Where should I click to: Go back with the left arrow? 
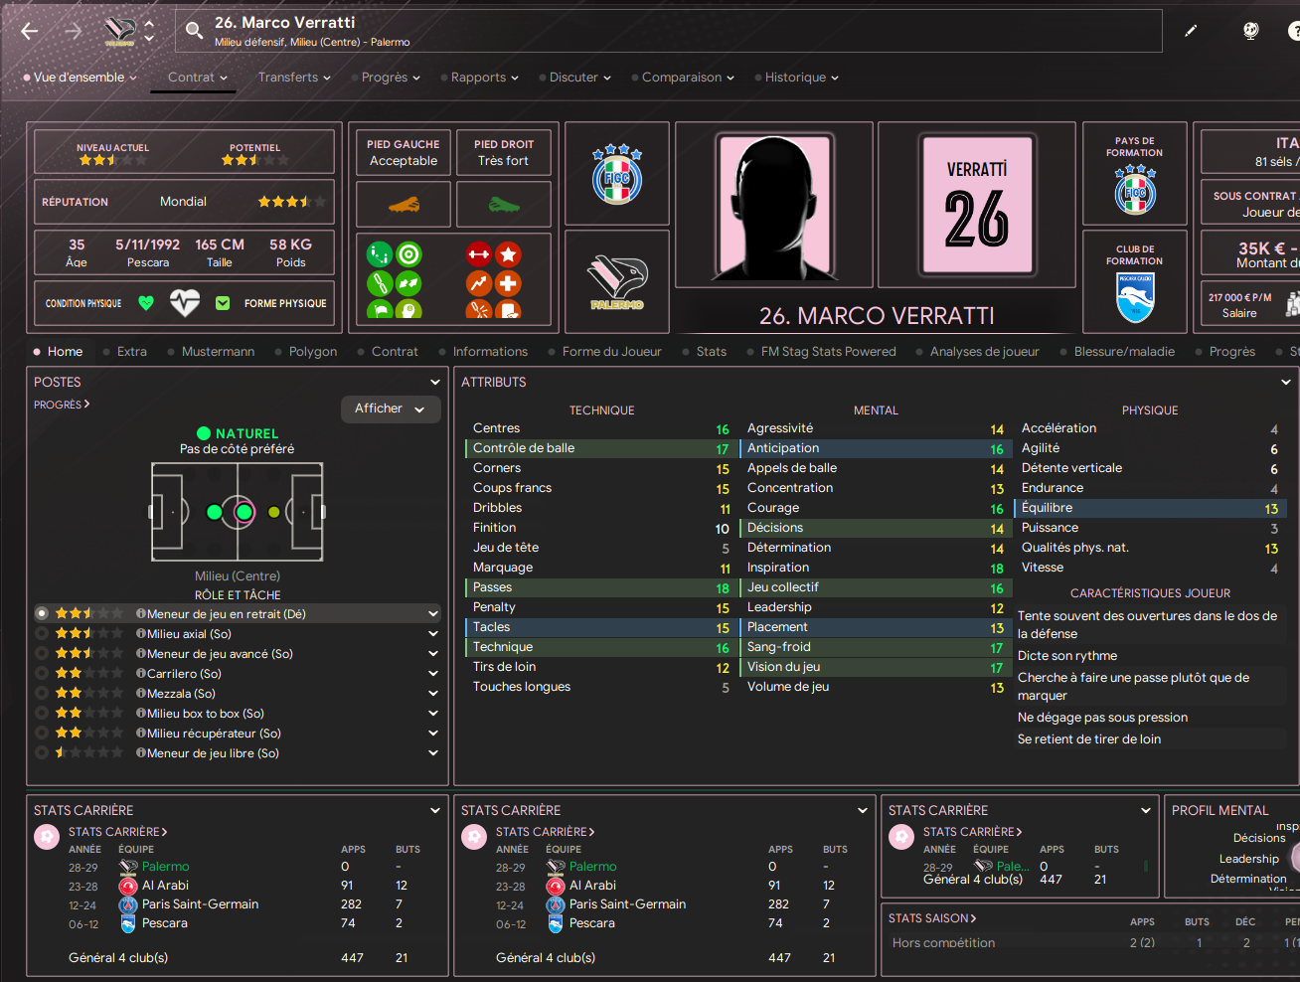(x=30, y=32)
